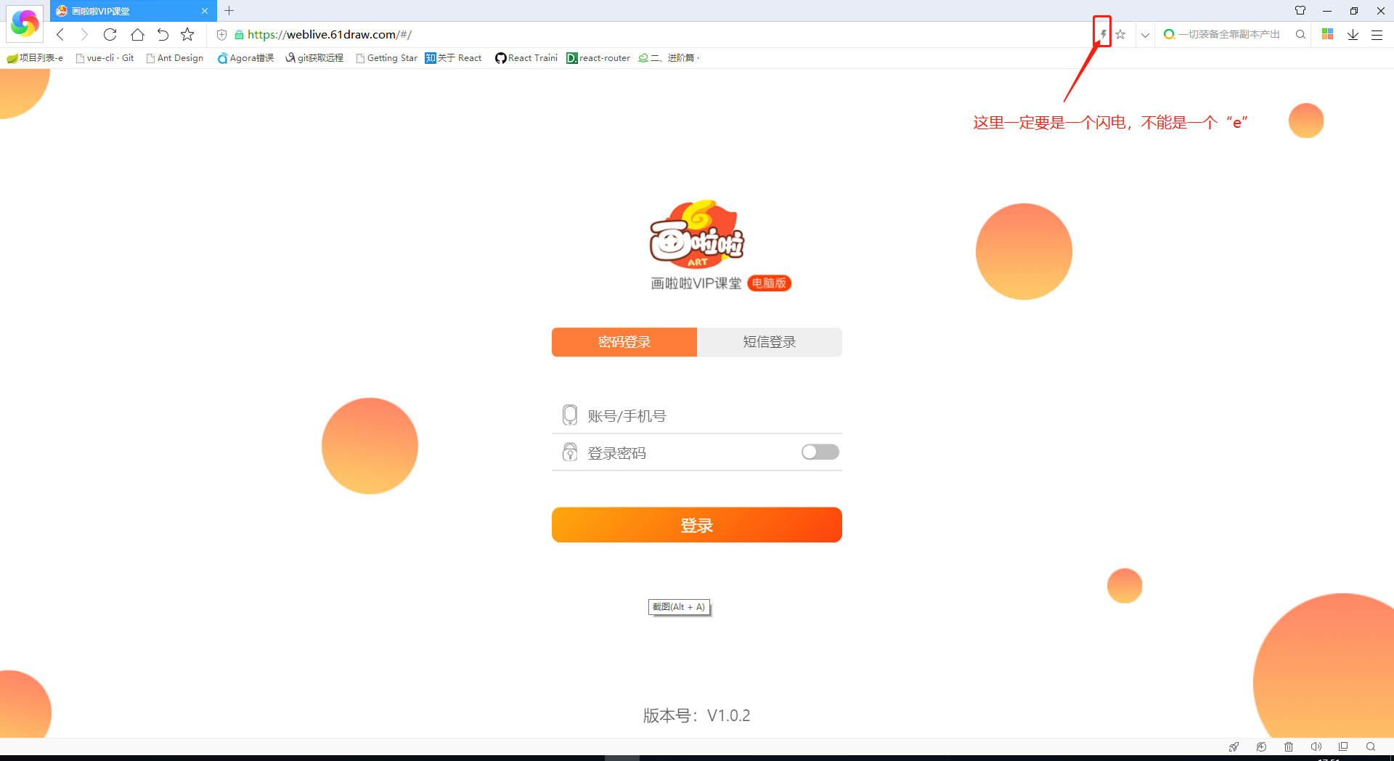Click the 登录 button
1394x761 pixels.
[x=696, y=525]
